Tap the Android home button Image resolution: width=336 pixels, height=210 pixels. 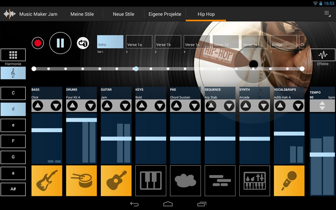click(168, 204)
